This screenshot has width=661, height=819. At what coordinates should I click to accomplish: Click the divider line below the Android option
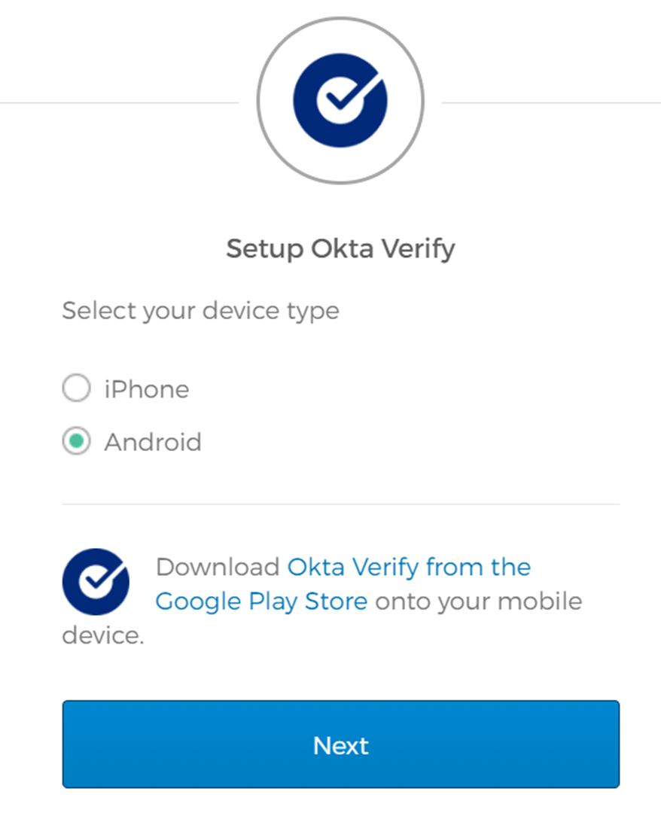point(340,504)
